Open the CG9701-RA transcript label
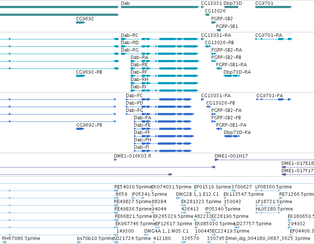The height and width of the screenshot is (244, 314). click(269, 35)
